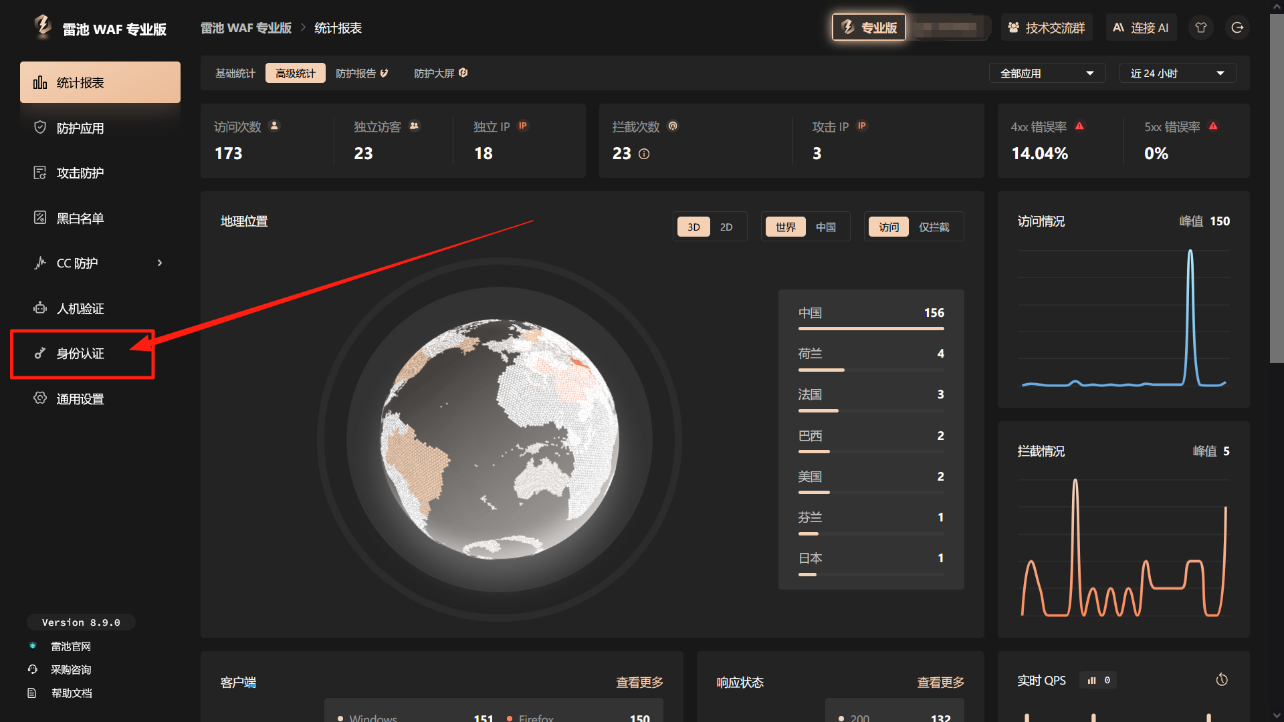Show 访问 data on map

[x=889, y=227]
